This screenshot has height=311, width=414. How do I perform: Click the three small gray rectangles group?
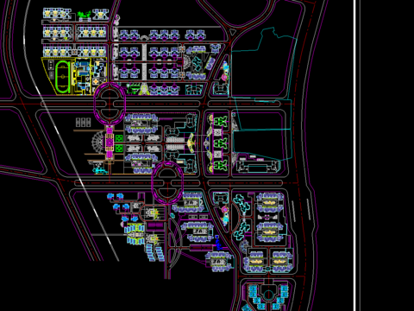pos(84,122)
